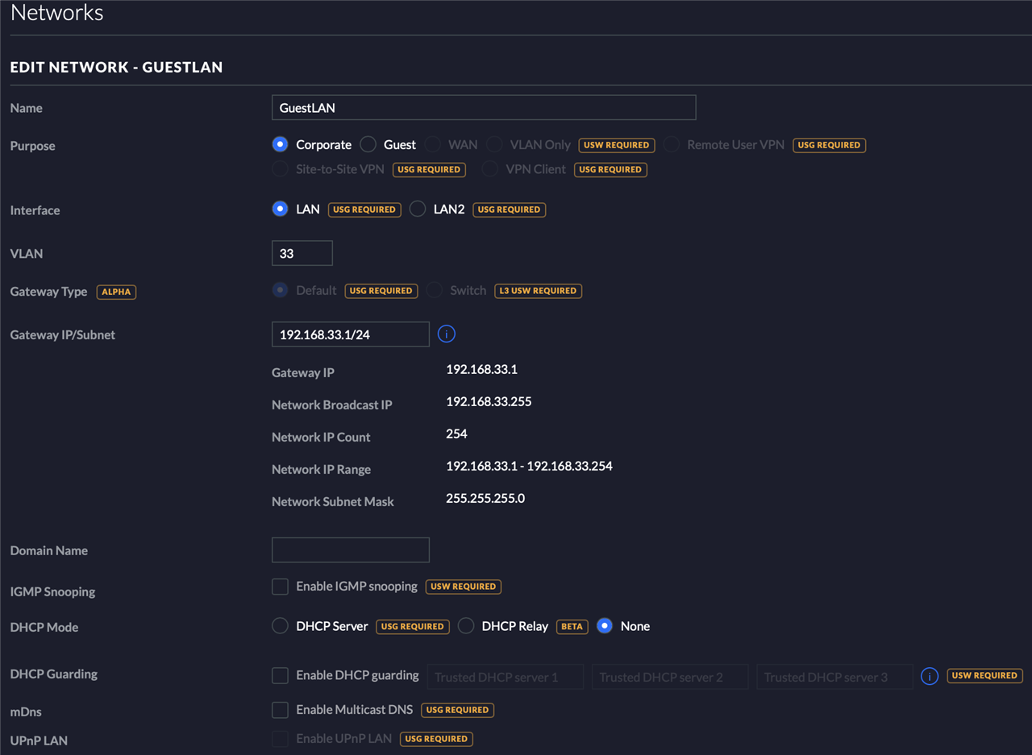The width and height of the screenshot is (1032, 755).
Task: Select None for DHCP Mode
Action: (x=605, y=626)
